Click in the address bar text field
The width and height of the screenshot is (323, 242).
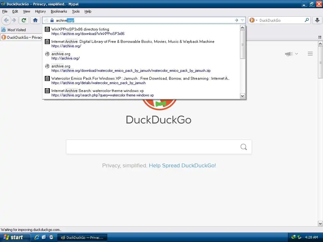(x=144, y=20)
